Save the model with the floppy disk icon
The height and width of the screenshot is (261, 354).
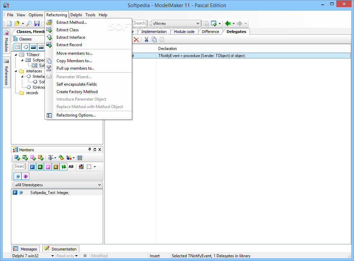pos(37,23)
